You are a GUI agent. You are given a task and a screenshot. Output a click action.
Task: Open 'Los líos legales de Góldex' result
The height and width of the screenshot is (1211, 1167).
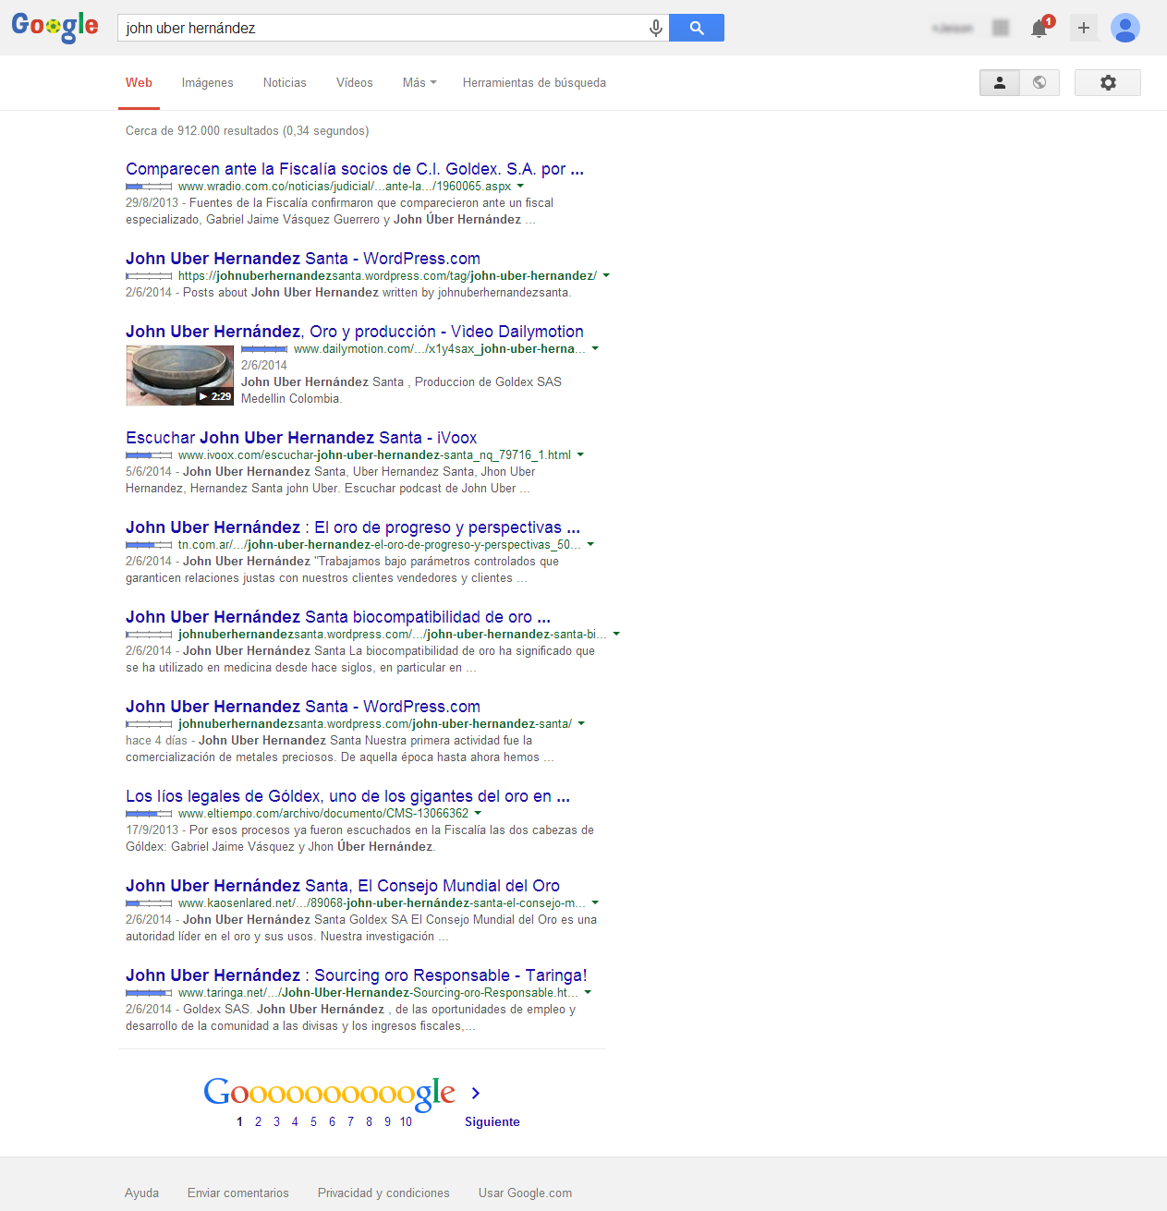point(347,796)
